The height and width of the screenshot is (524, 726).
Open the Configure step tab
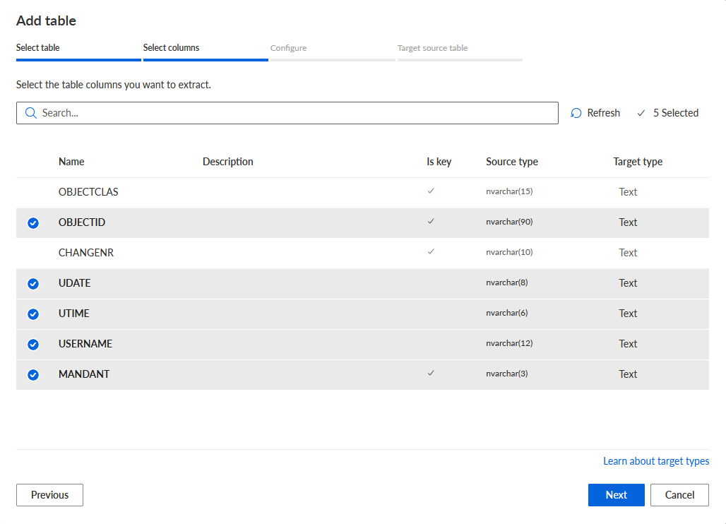333,51
